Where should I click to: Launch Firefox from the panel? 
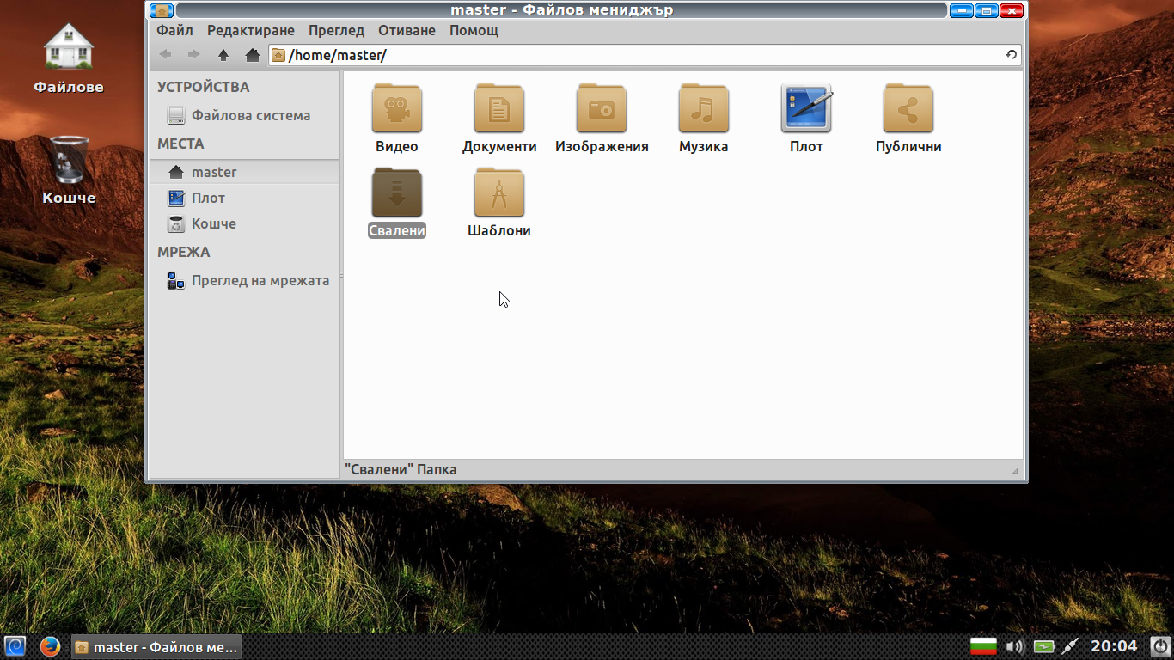point(50,646)
